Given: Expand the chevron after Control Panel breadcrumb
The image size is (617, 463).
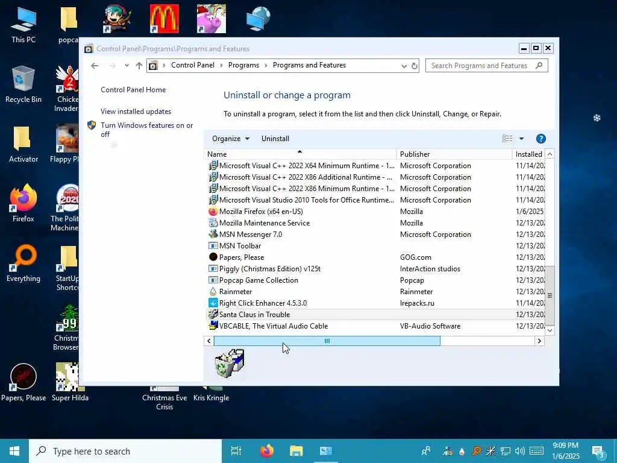Looking at the screenshot, I should coord(222,65).
